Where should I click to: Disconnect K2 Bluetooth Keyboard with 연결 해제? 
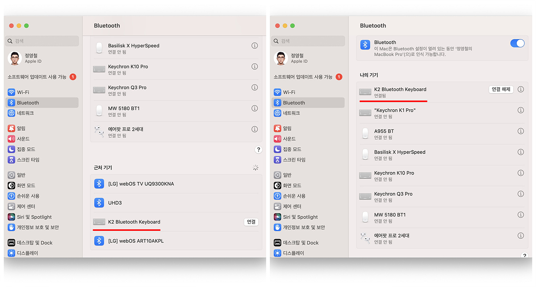(x=501, y=89)
